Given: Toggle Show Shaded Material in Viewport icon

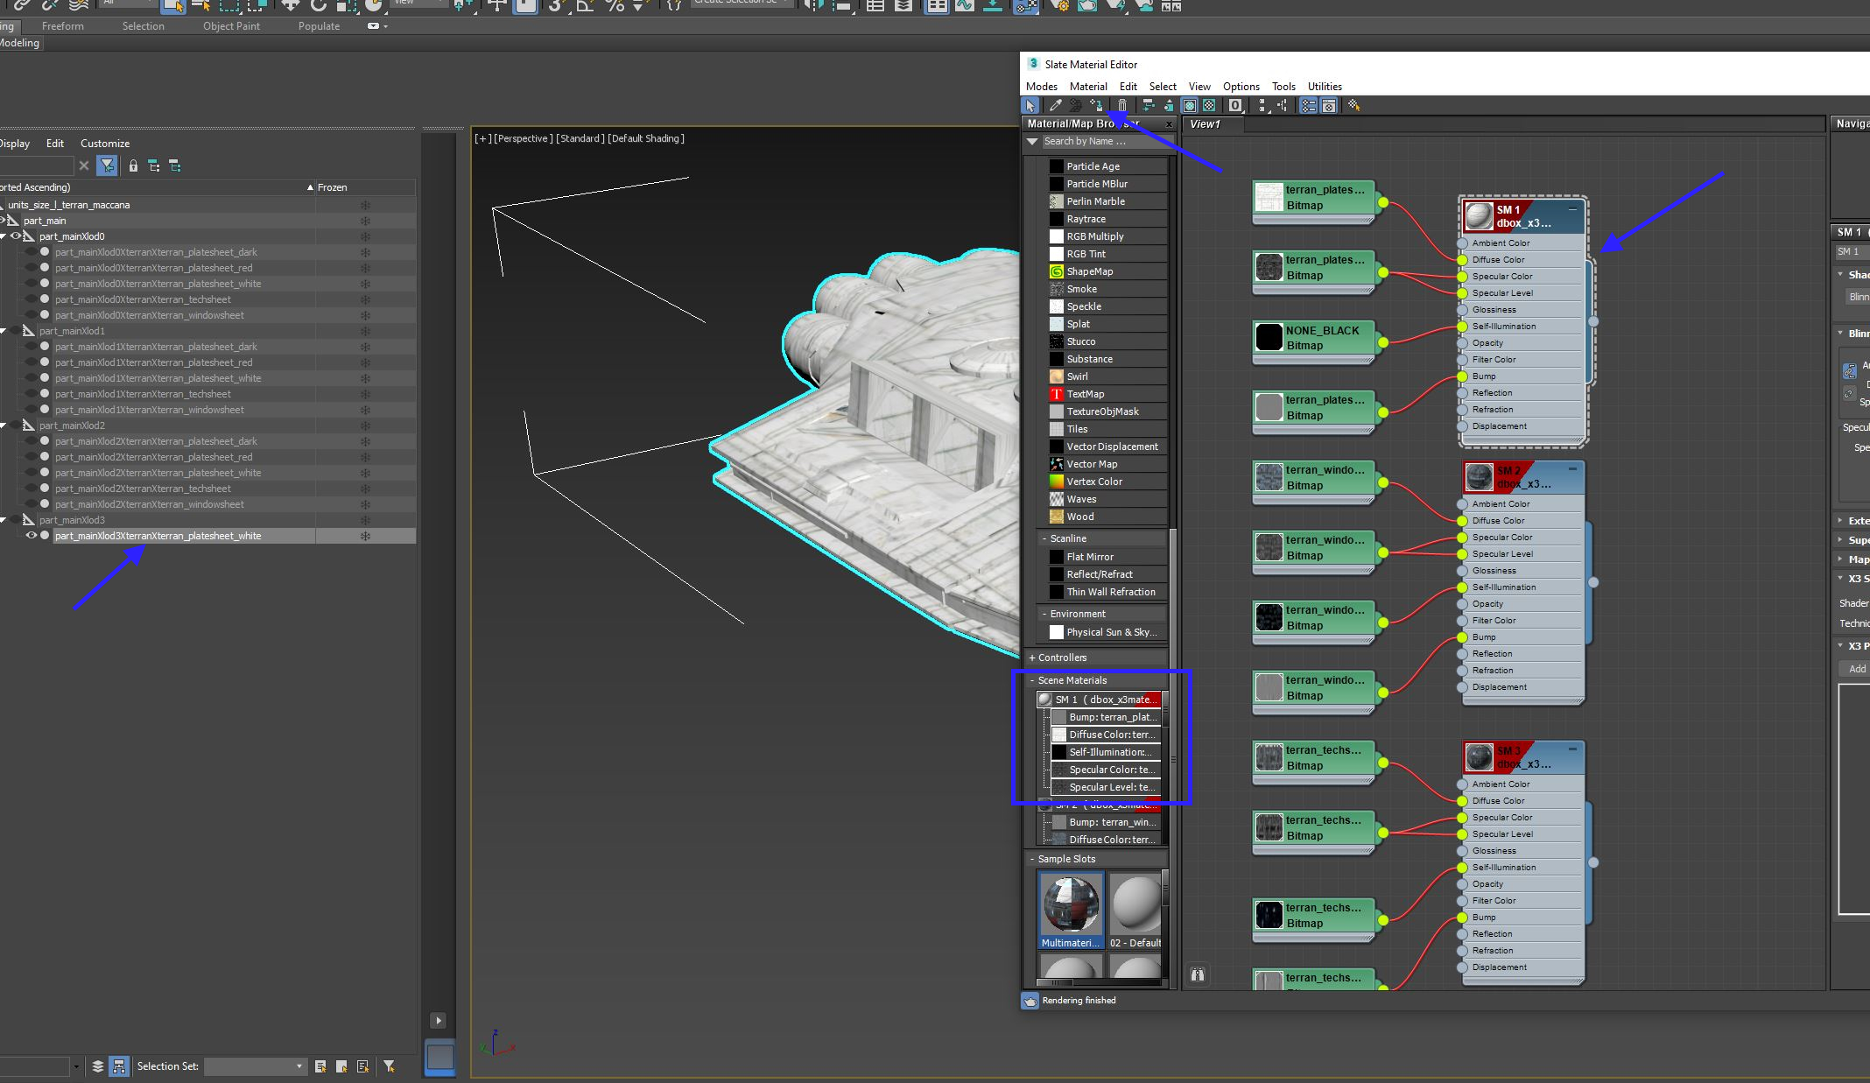Looking at the screenshot, I should [x=1190, y=105].
